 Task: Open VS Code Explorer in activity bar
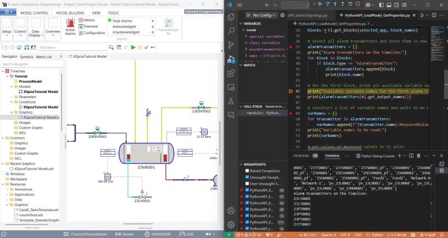coord(231,16)
